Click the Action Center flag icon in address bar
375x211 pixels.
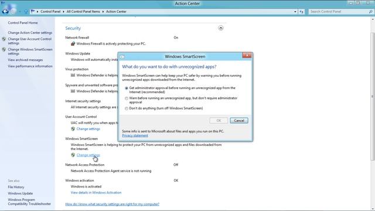[x=33, y=11]
